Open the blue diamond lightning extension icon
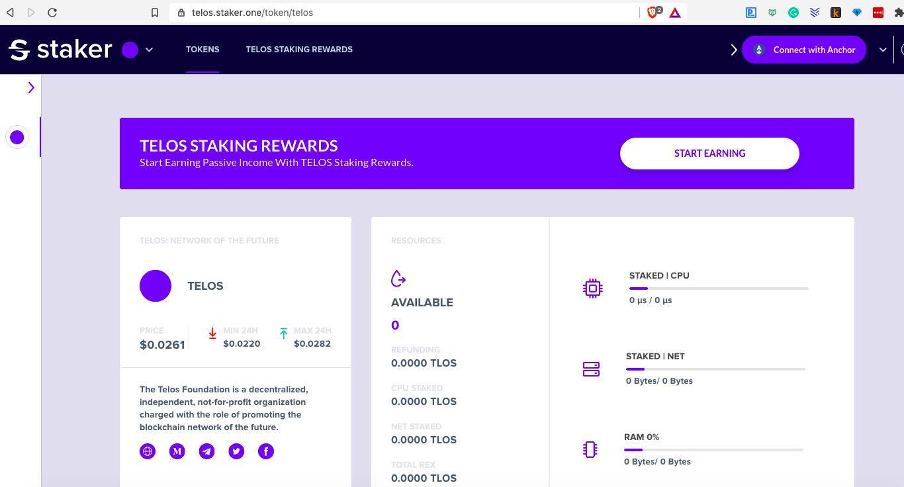This screenshot has width=904, height=487. tap(857, 12)
